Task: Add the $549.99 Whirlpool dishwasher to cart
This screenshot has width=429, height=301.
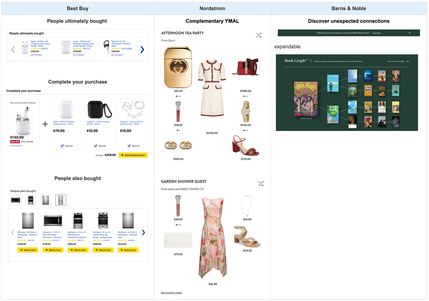Action: click(128, 250)
